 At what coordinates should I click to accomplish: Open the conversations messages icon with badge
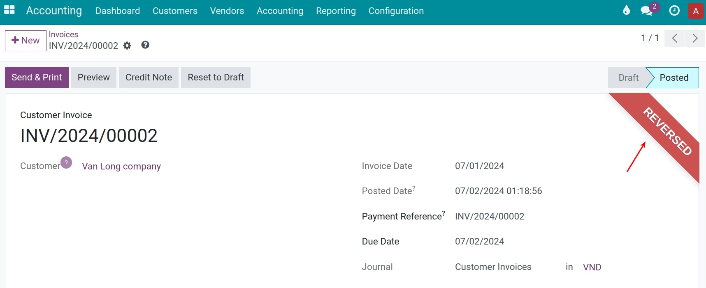click(x=648, y=11)
